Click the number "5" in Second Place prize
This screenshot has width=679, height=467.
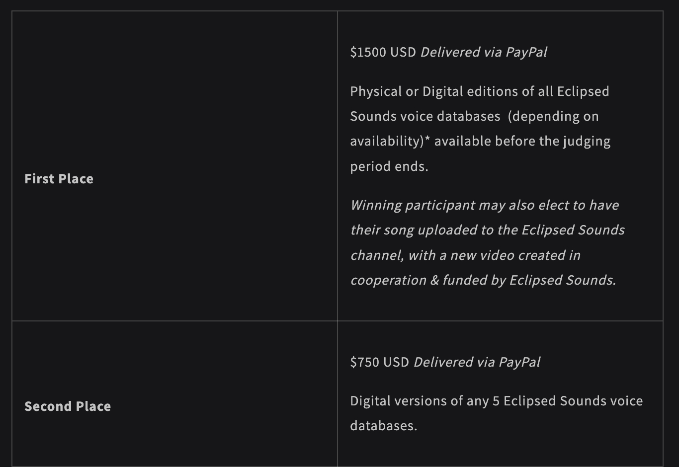(x=496, y=401)
